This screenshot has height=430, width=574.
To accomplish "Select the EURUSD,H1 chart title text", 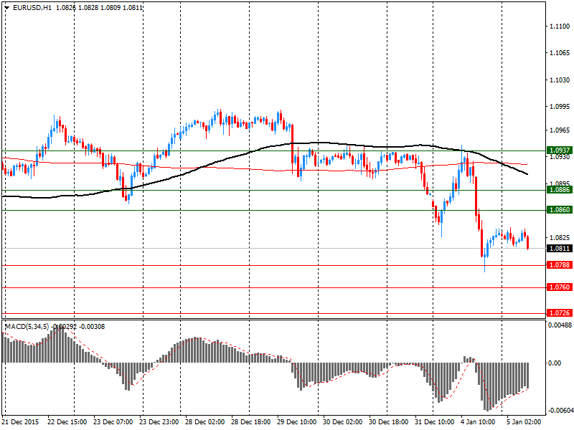I will [x=32, y=8].
